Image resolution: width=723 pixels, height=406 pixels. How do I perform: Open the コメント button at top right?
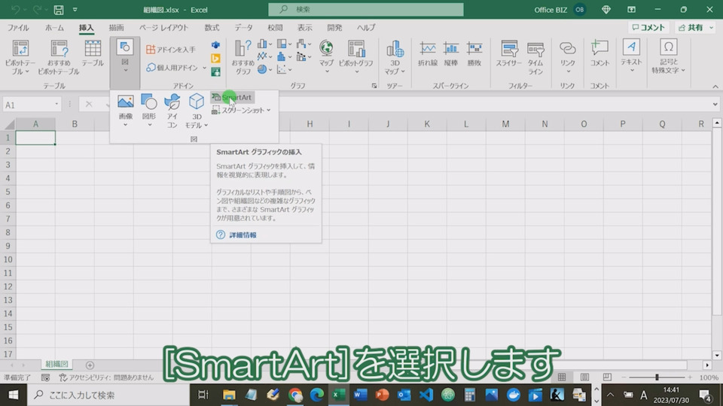point(648,28)
